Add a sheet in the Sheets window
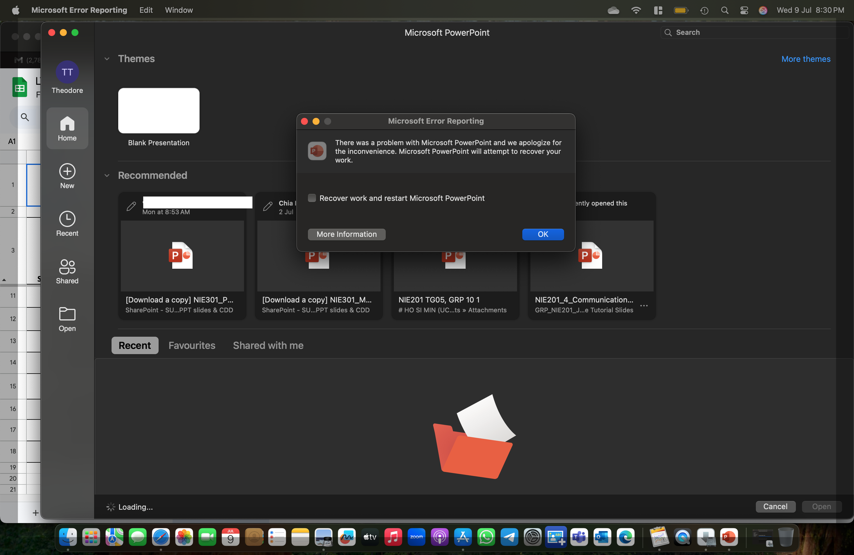This screenshot has width=854, height=555. [35, 513]
